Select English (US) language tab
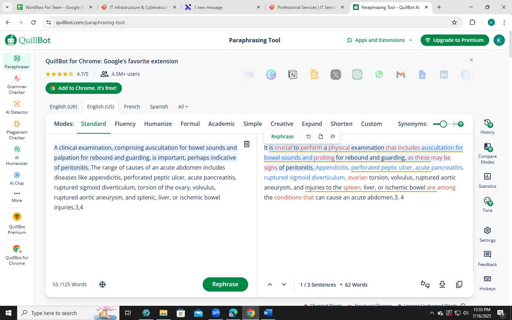This screenshot has height=320, width=512. 101,107
